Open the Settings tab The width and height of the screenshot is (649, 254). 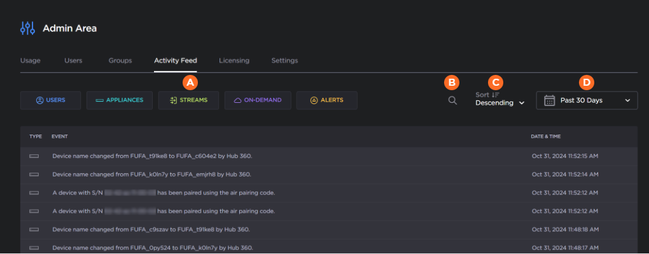(x=284, y=61)
